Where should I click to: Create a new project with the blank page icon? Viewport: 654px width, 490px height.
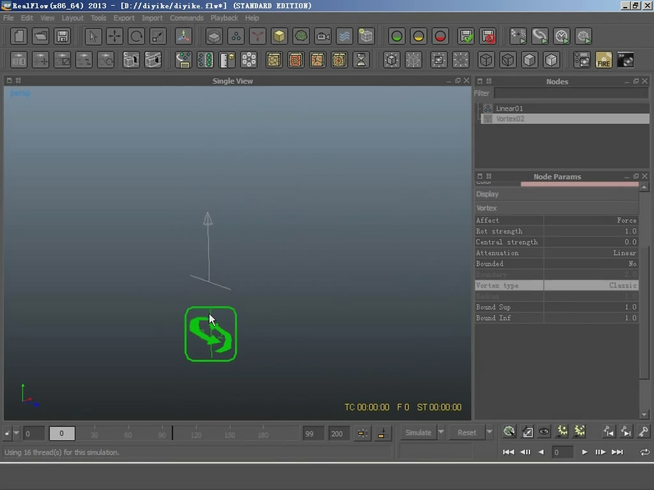click(x=19, y=36)
